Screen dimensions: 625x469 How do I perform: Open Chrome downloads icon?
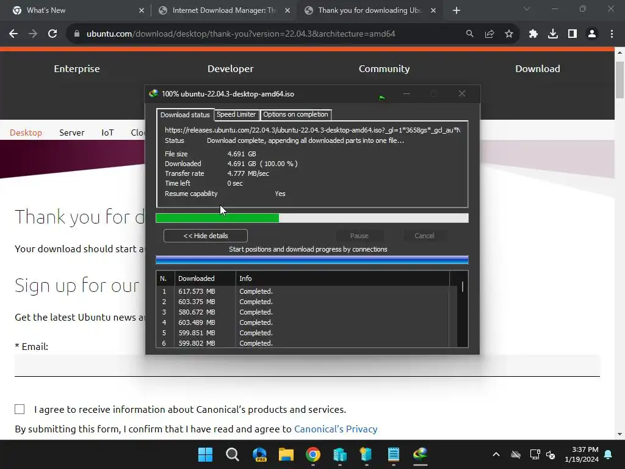[553, 34]
